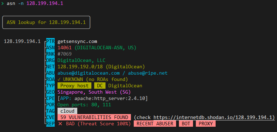Click the APP: label in CPE row
277x132 pixels.
[66, 98]
